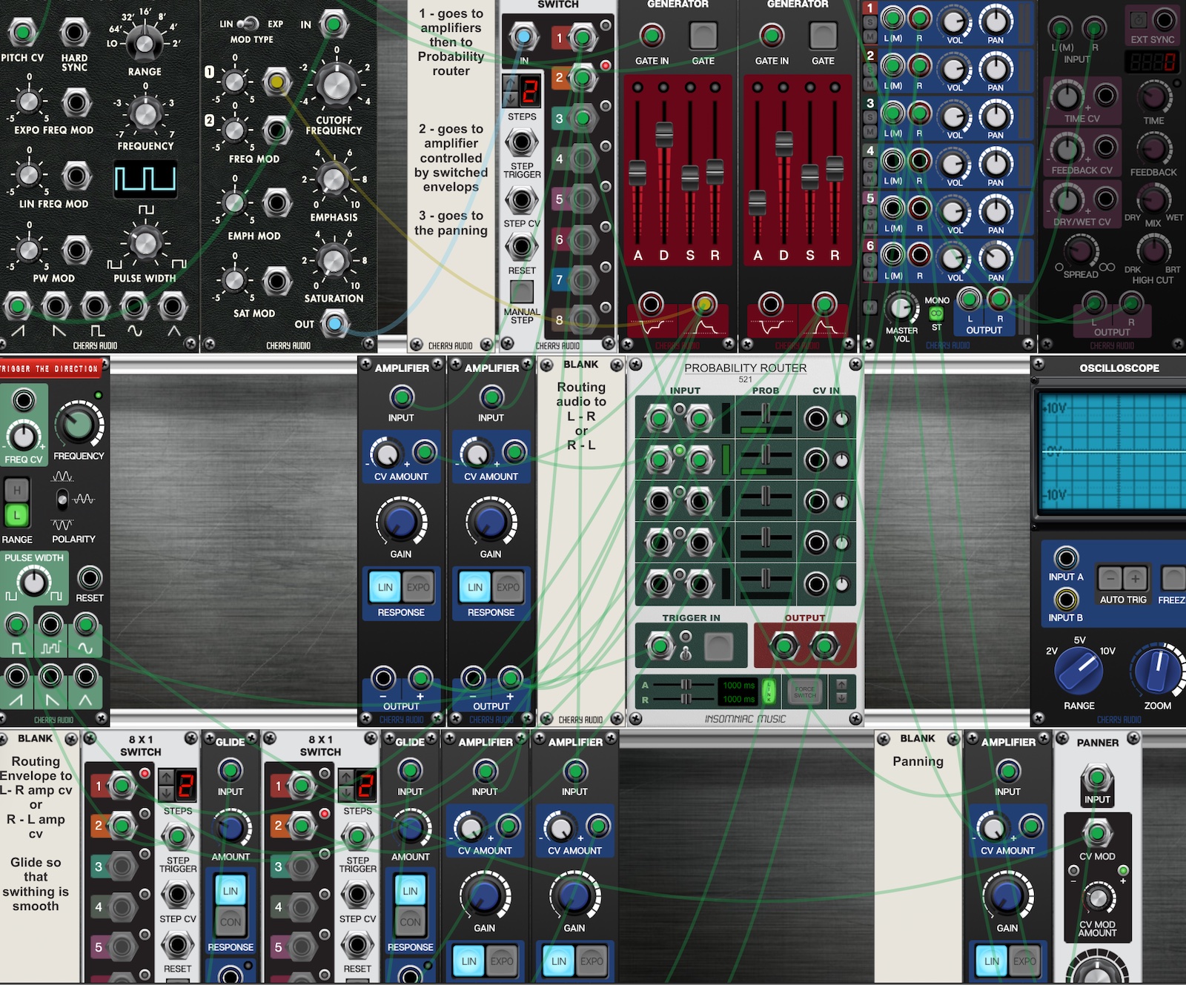
Task: Set right middle-row Amplifier response to LIN
Action: click(475, 587)
